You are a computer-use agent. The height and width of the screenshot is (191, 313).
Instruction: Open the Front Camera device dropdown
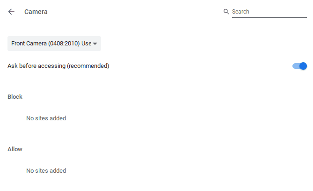(x=54, y=44)
